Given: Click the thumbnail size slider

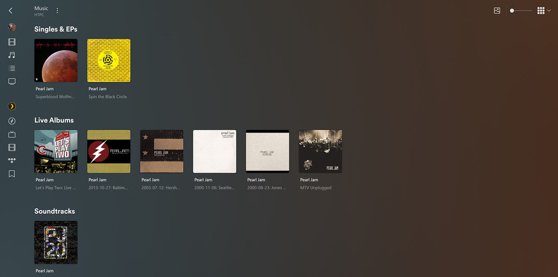Looking at the screenshot, I should [521, 11].
